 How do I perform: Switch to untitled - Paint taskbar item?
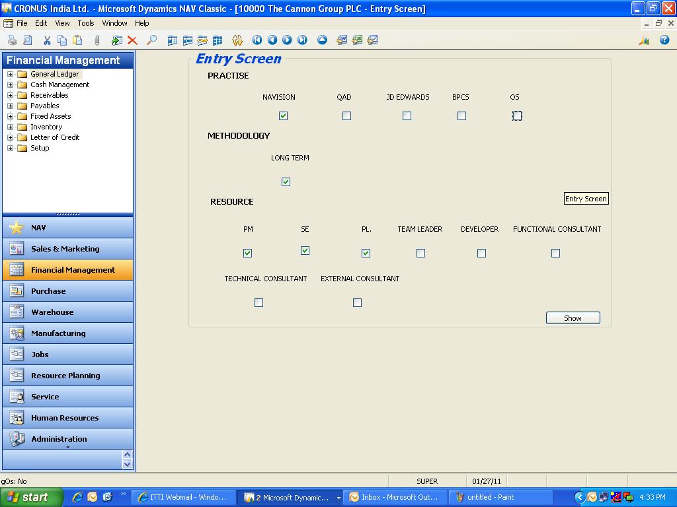(501, 498)
